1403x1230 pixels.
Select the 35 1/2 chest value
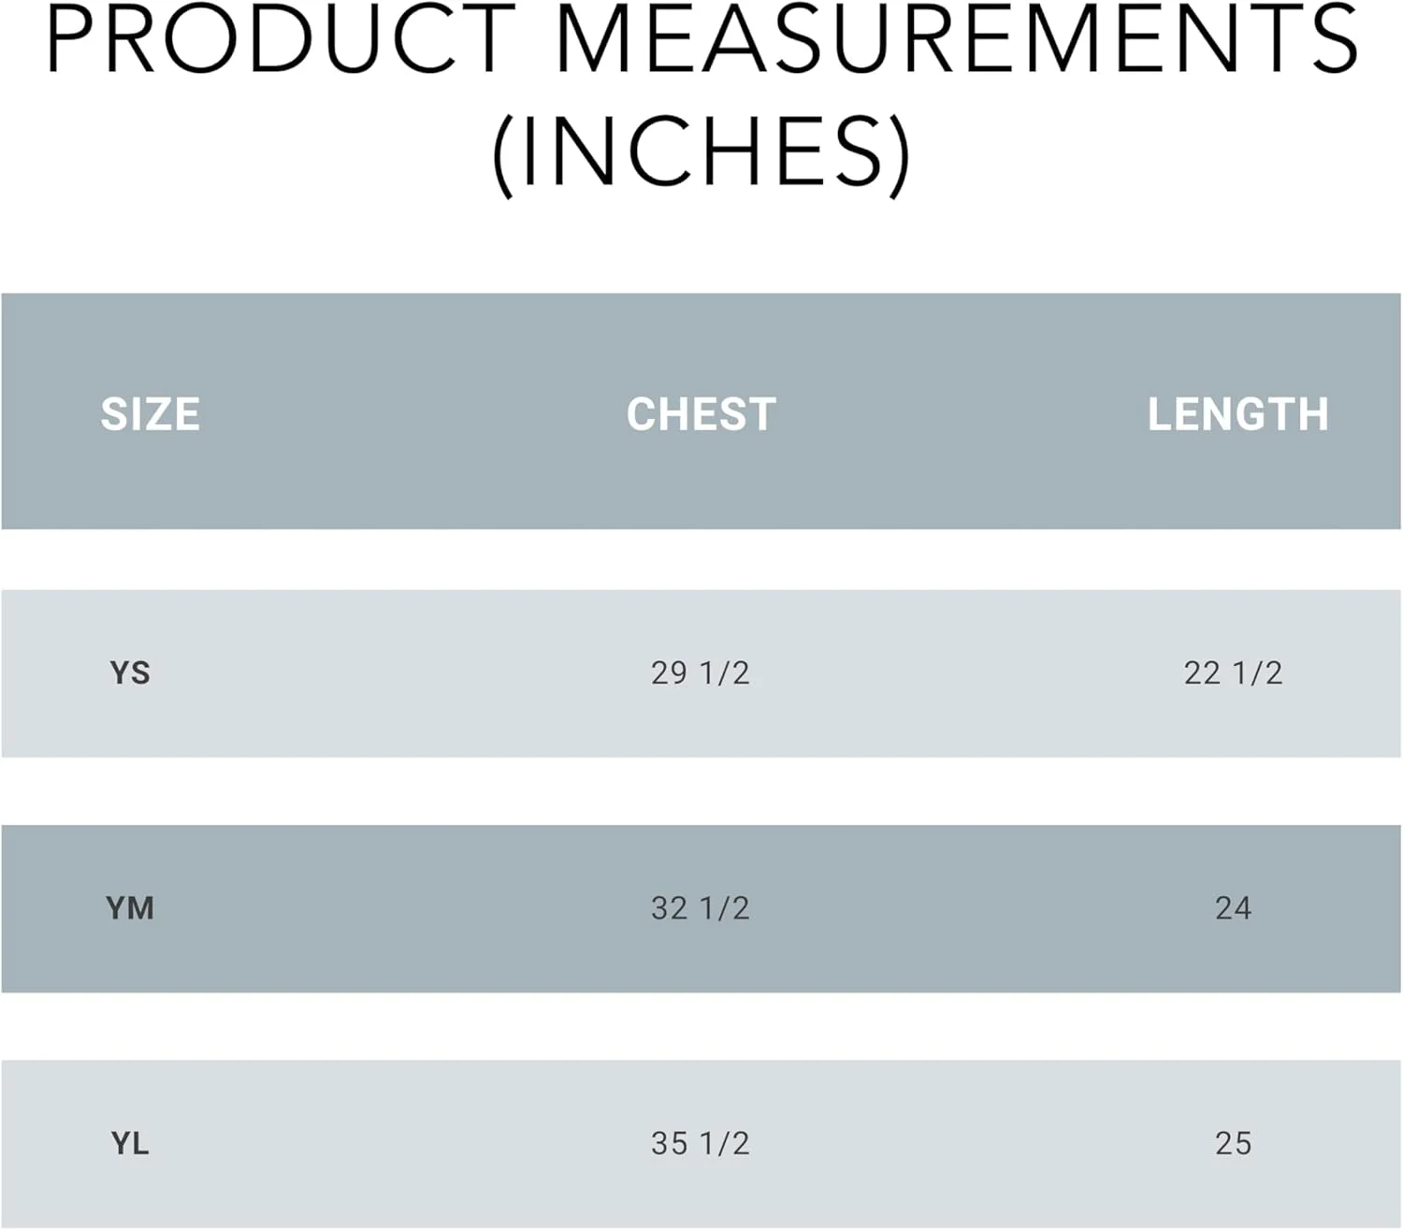[x=701, y=1143]
